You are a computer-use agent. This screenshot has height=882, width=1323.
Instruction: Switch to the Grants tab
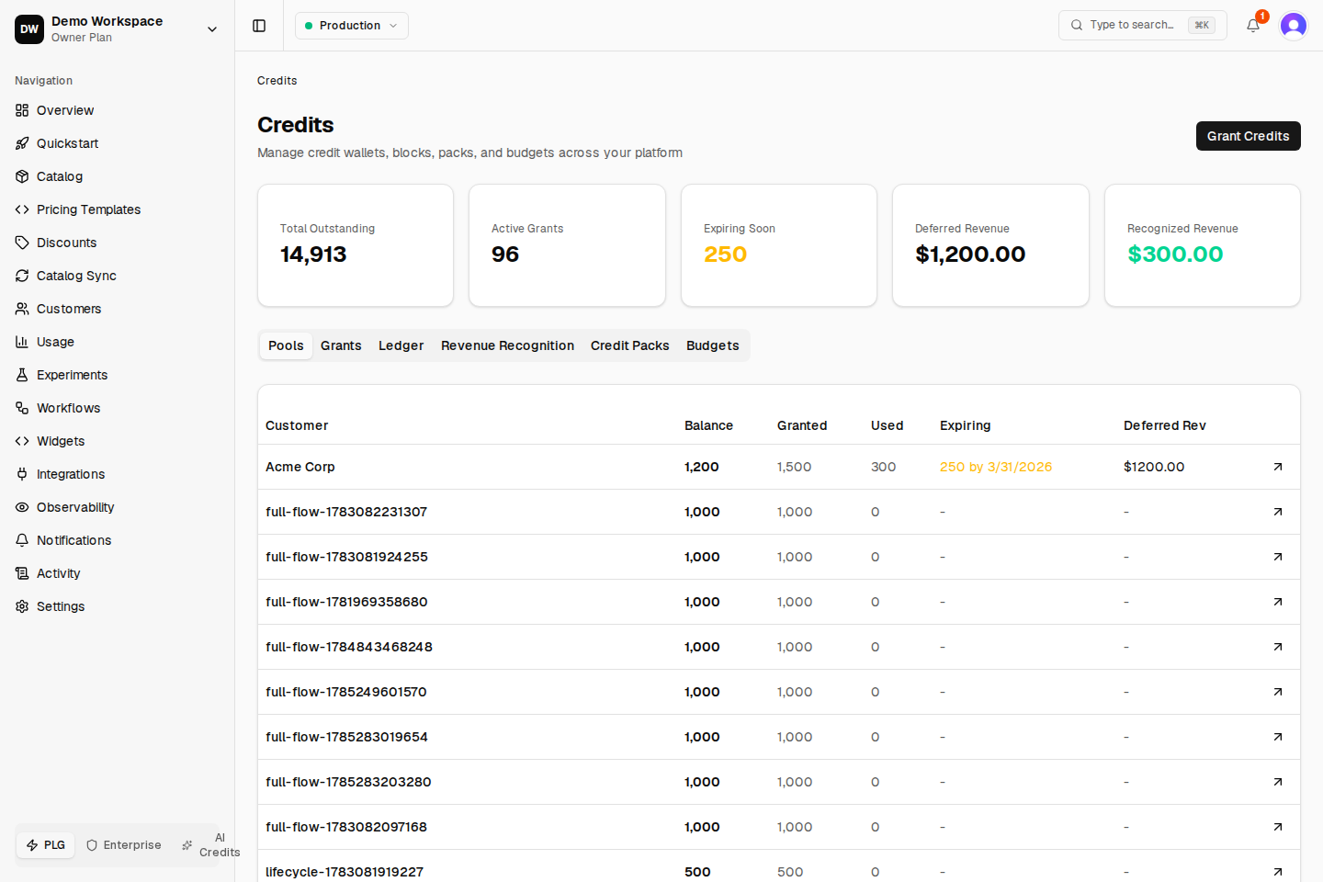(341, 345)
